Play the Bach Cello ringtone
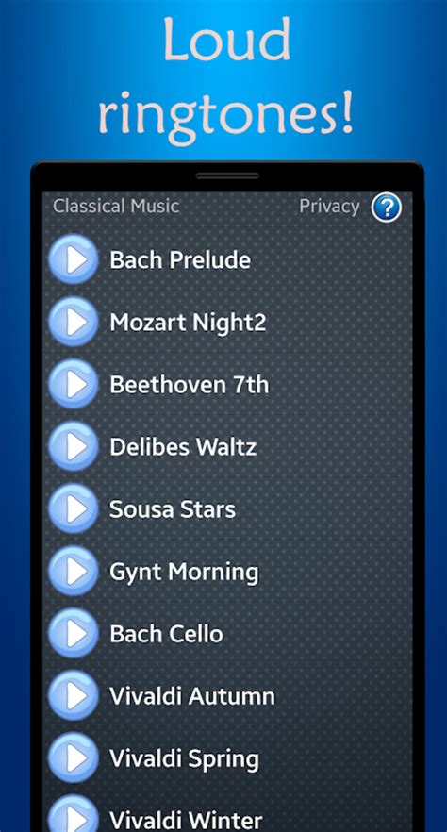447x832 pixels. [74, 634]
